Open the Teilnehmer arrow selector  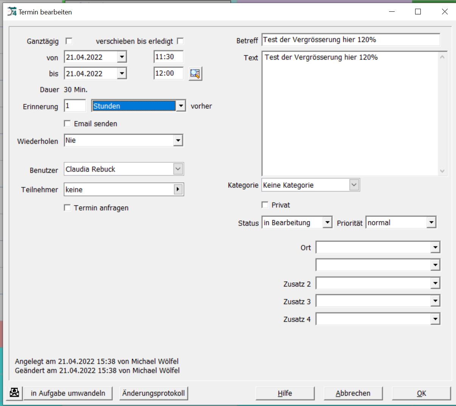tap(178, 190)
